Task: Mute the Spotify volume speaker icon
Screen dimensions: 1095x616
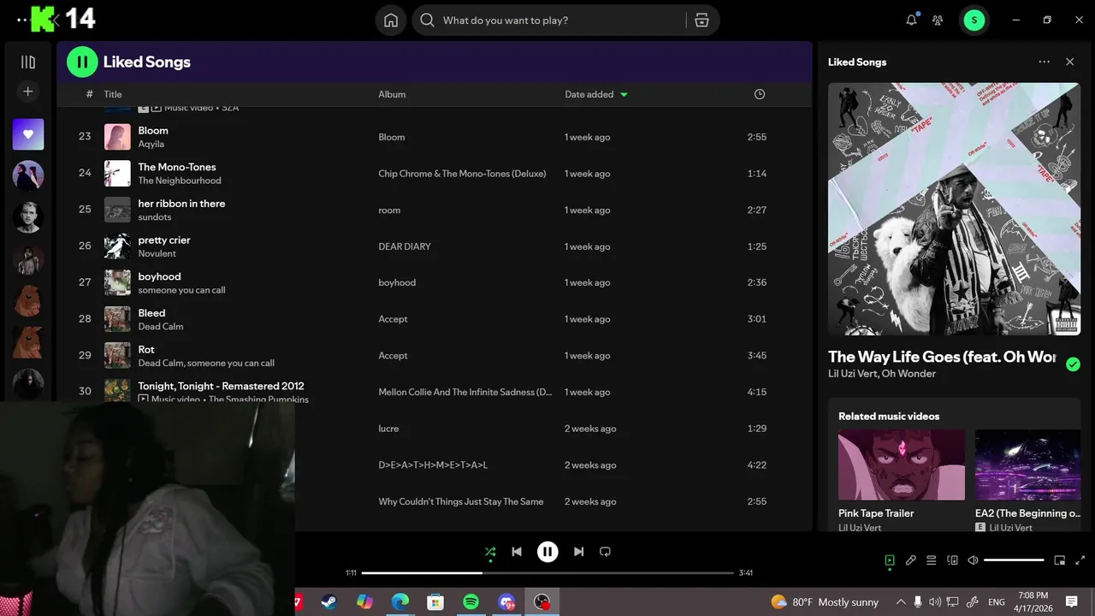Action: point(973,560)
